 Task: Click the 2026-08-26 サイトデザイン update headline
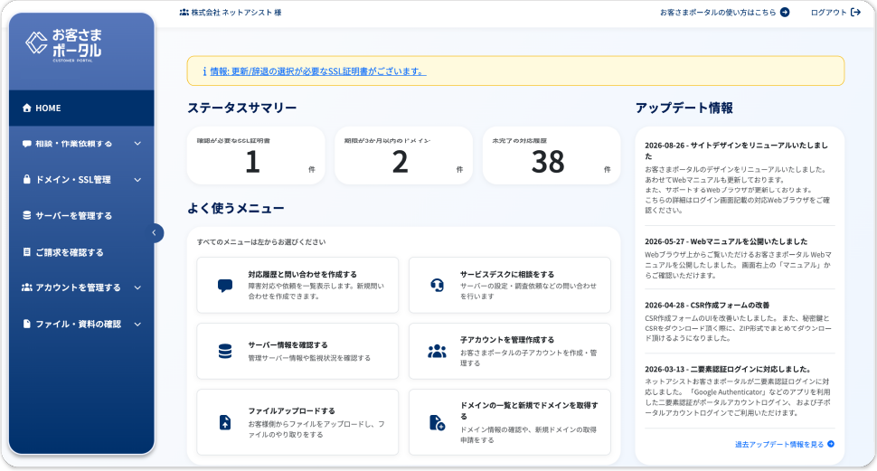[736, 150]
